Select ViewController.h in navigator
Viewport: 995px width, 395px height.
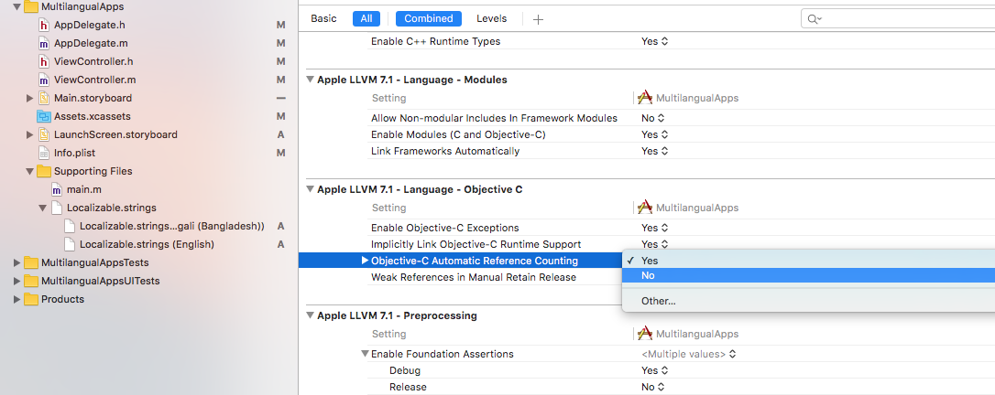point(93,61)
